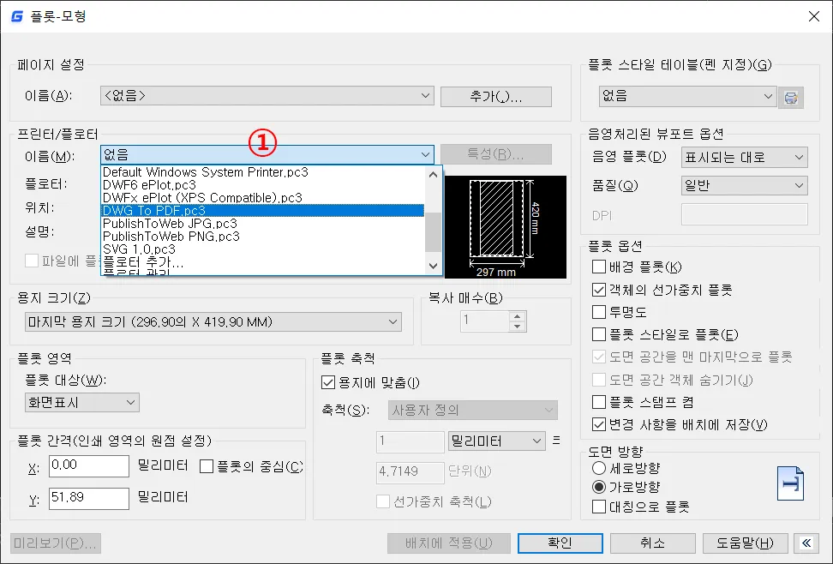The height and width of the screenshot is (564, 833).
Task: Choose PublishToWeb JPG.pc3 entry
Action: [263, 223]
